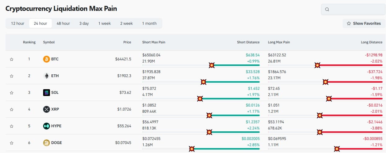Sort by the Price column header
The width and height of the screenshot is (386, 153).
(x=127, y=42)
